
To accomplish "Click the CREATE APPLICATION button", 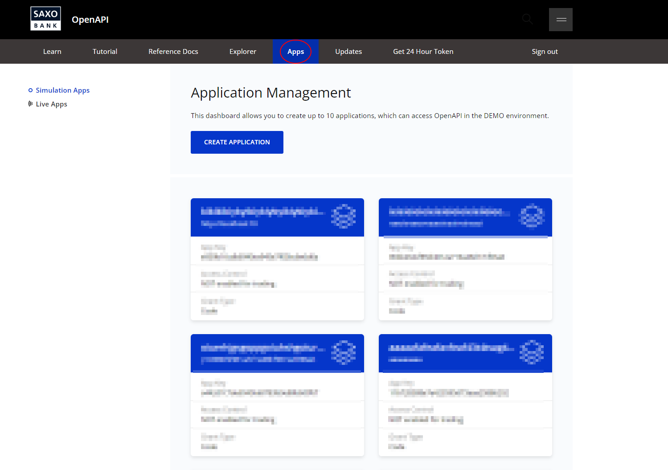I will [x=237, y=142].
